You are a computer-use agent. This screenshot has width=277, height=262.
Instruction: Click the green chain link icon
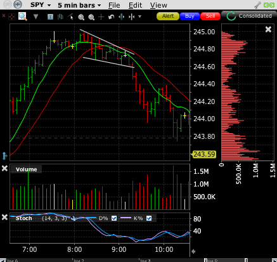tap(269, 5)
